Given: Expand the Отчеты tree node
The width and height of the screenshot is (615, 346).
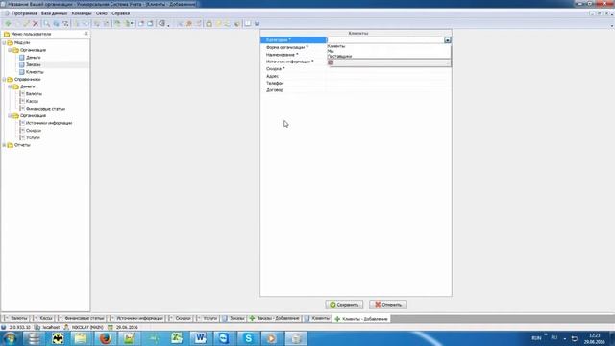Looking at the screenshot, I should coord(4,145).
